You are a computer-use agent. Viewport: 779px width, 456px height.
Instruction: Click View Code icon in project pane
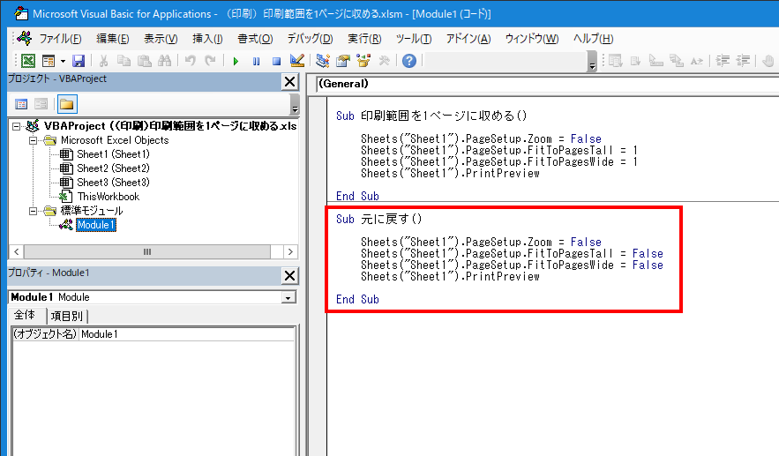click(x=21, y=104)
